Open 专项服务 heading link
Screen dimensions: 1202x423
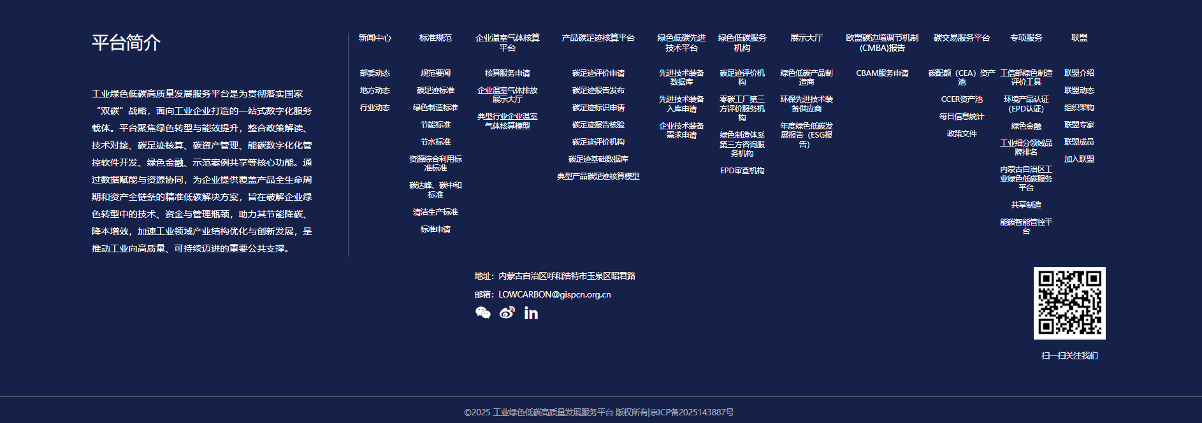[x=1026, y=38]
